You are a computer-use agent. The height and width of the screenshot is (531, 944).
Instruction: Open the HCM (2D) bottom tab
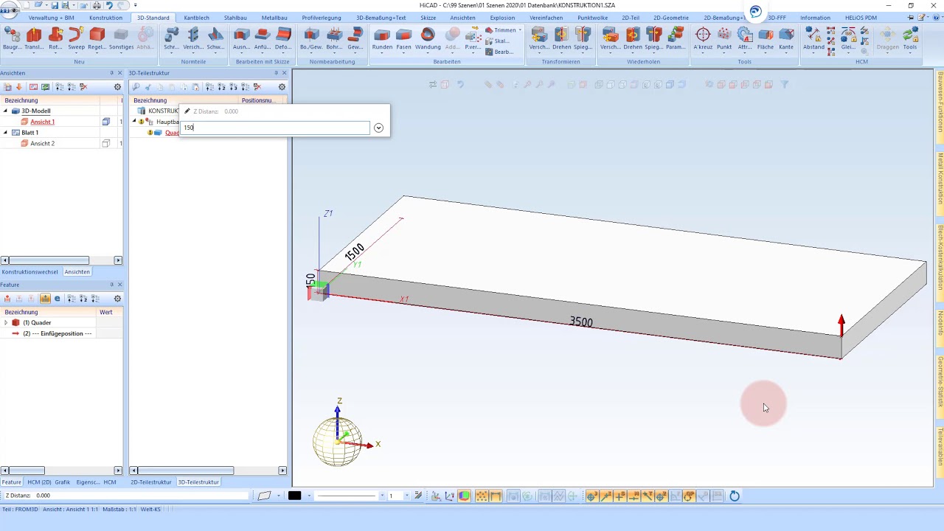click(38, 482)
